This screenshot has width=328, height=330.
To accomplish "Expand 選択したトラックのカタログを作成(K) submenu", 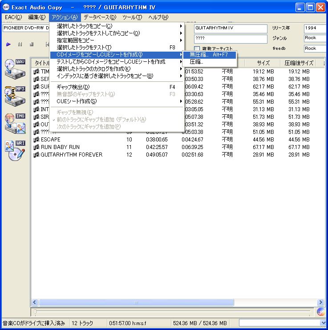I will [117, 69].
